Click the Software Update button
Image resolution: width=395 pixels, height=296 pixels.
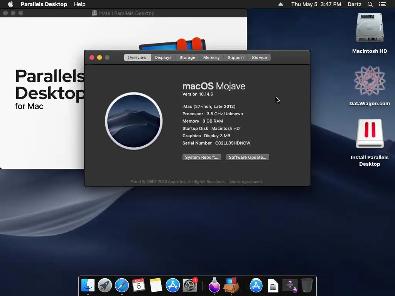tap(247, 157)
